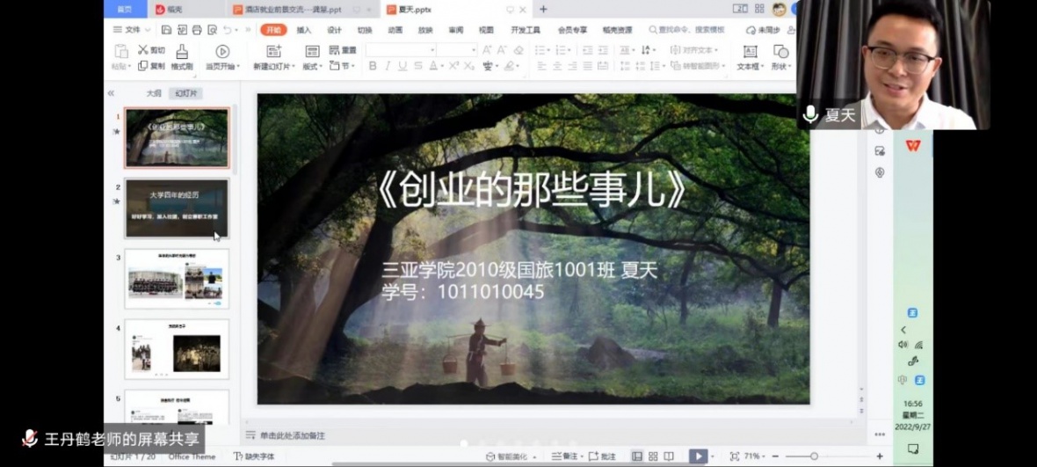Toggle Underline formatting
The width and height of the screenshot is (1037, 467).
[402, 66]
